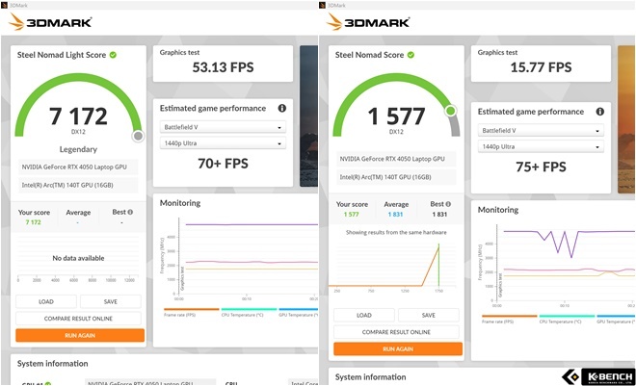Image resolution: width=636 pixels, height=386 pixels.
Task: Open the Battlefield V game dropdown in right window
Action: click(541, 130)
